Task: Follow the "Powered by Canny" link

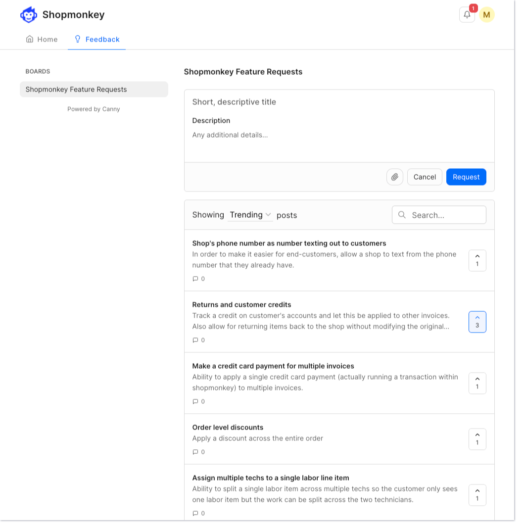Action: click(x=94, y=109)
